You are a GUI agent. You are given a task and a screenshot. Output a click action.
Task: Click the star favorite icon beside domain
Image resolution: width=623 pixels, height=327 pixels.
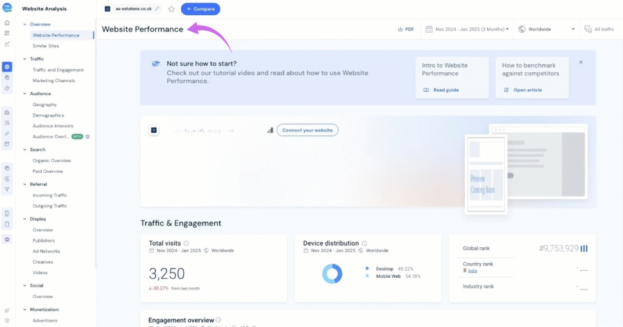[172, 9]
